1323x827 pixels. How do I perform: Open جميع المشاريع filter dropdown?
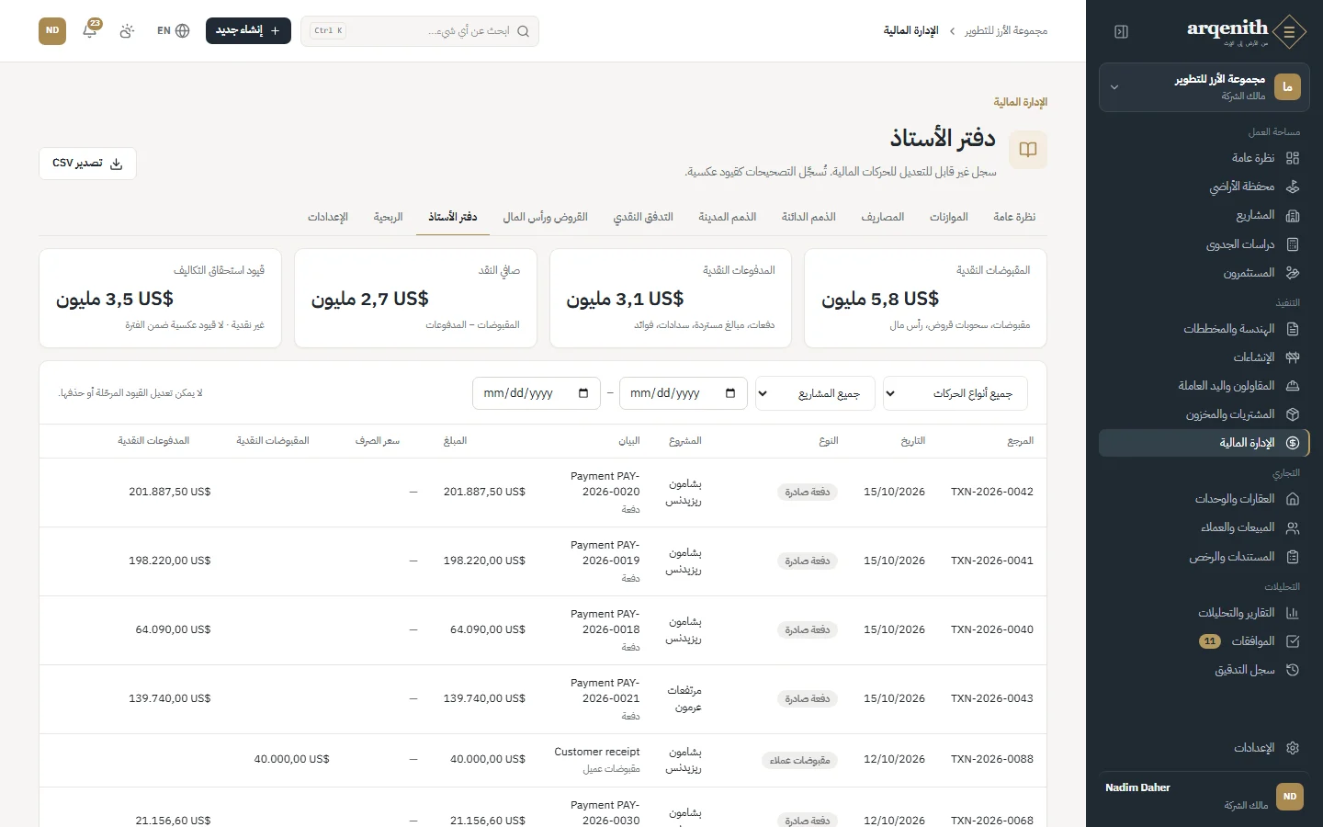click(814, 393)
